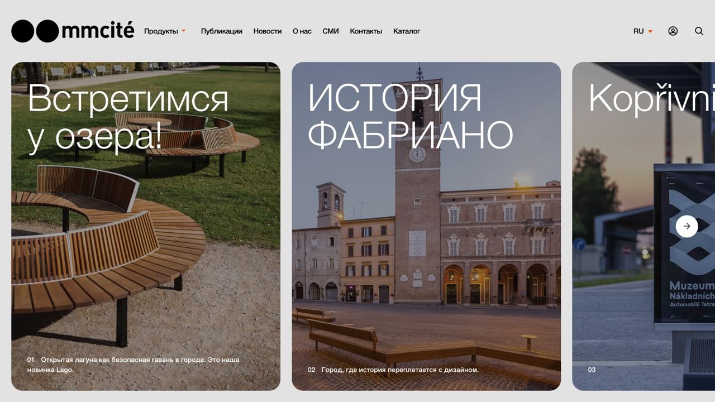Navigate to О нас

pyautogui.click(x=302, y=31)
